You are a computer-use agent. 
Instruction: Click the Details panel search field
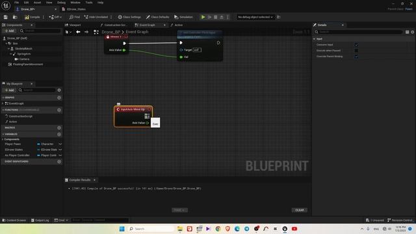[358, 32]
